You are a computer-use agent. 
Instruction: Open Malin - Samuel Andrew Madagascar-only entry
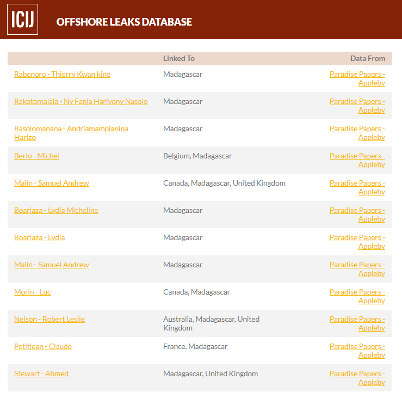click(x=52, y=265)
